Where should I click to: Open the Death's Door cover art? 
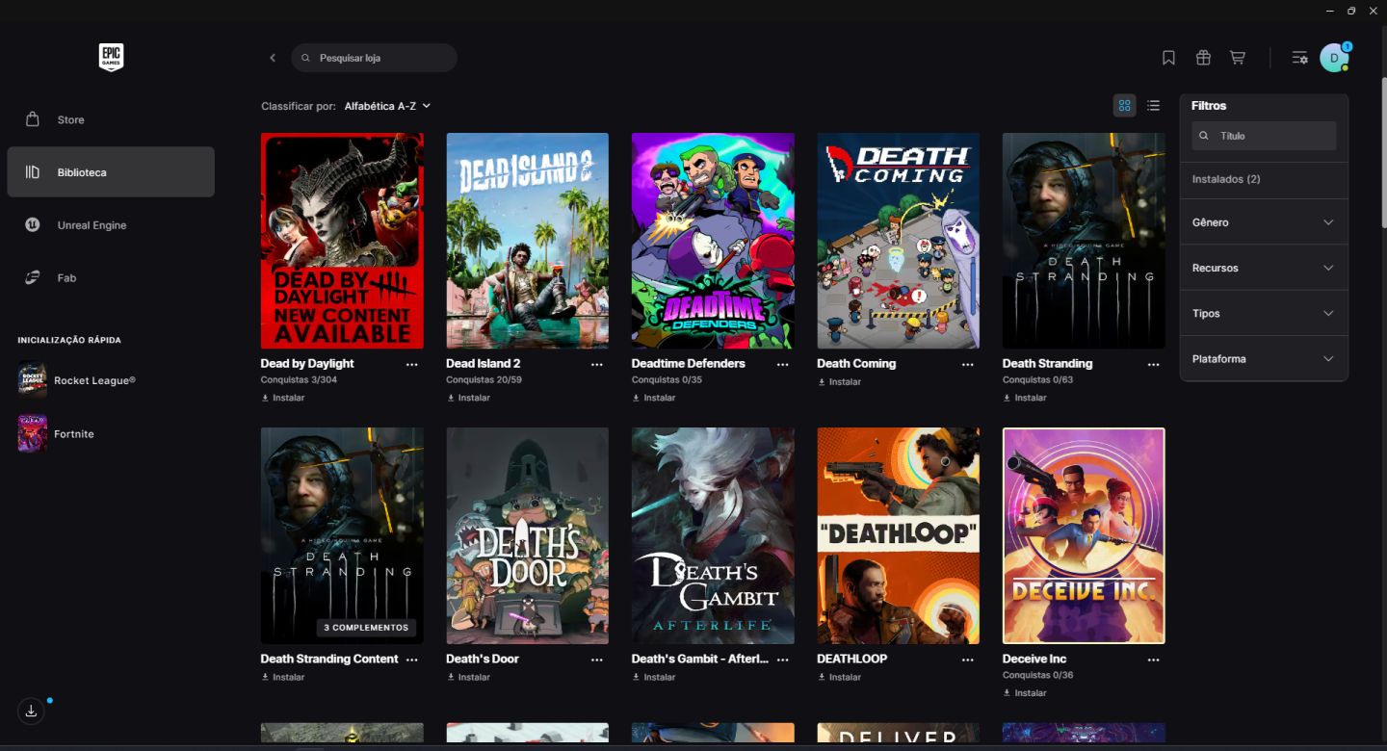click(x=528, y=536)
